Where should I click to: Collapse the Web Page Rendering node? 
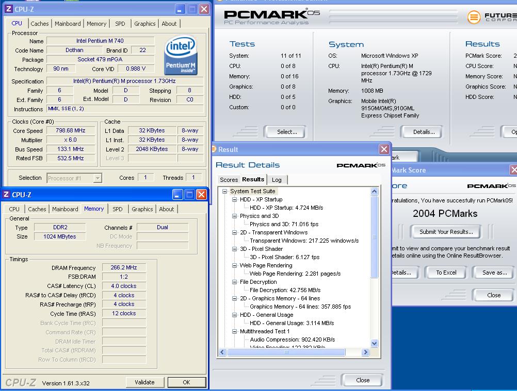click(x=234, y=265)
